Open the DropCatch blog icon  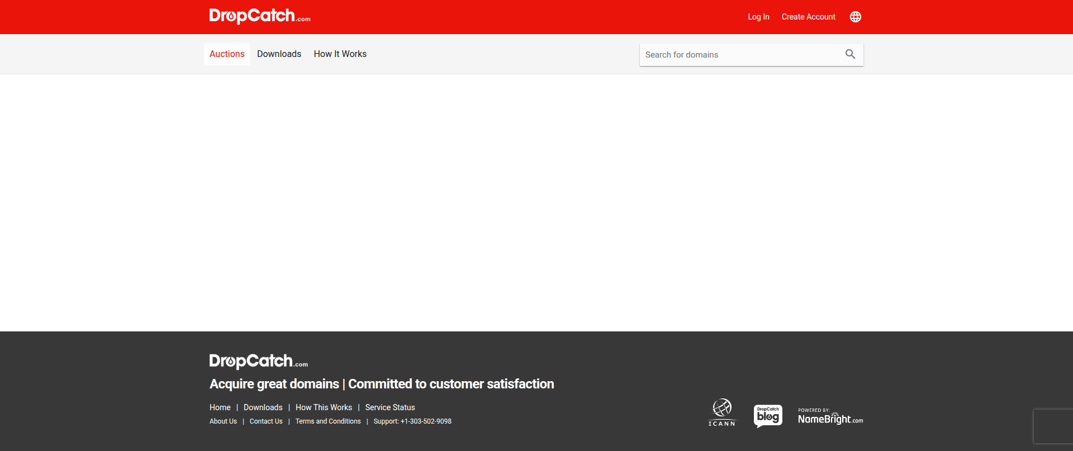pyautogui.click(x=768, y=416)
